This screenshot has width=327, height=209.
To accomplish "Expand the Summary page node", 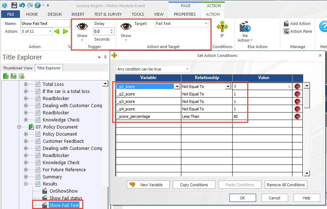I will [26, 177].
